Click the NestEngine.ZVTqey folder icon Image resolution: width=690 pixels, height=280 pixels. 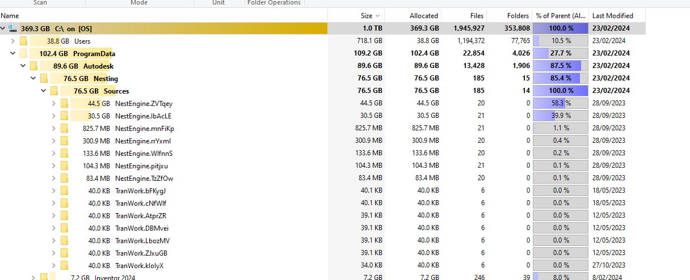coord(64,103)
